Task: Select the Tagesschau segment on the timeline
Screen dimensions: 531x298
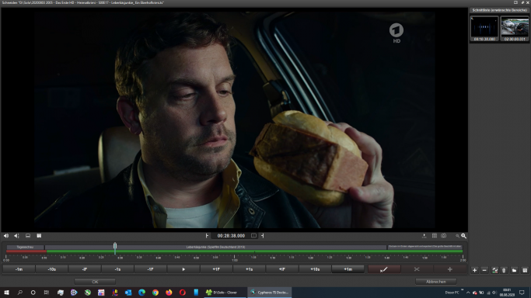Action: [x=26, y=247]
